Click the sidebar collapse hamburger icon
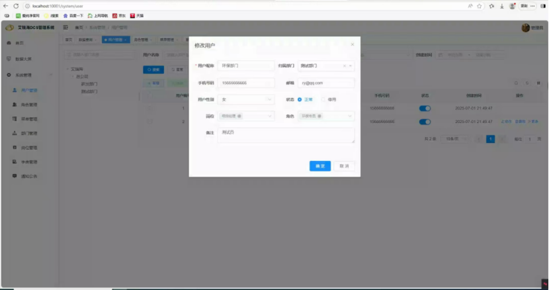549x290 pixels. (65, 27)
